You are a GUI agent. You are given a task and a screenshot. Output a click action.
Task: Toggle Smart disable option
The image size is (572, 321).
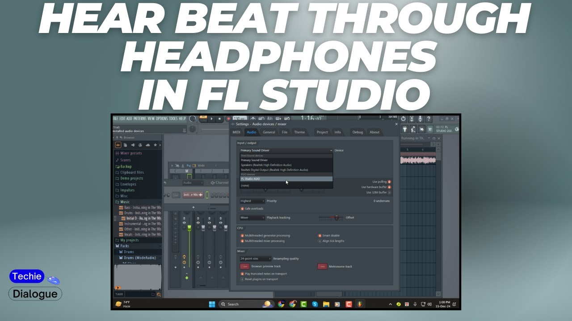tap(320, 235)
